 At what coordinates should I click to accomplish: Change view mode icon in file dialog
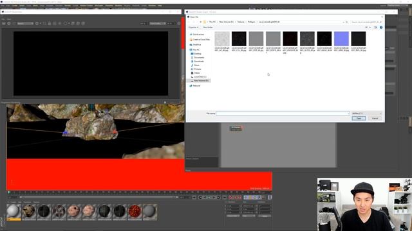pyautogui.click(x=366, y=28)
